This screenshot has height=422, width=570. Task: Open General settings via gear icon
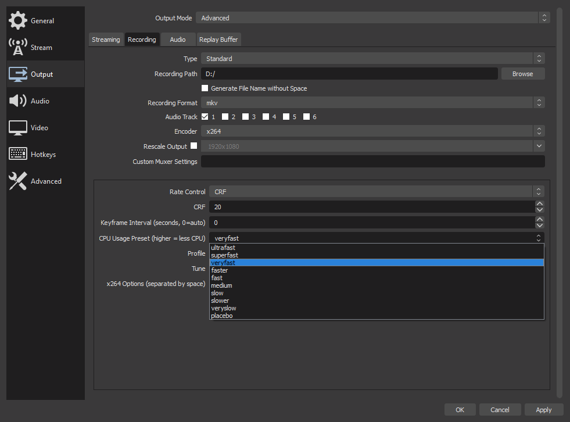click(x=18, y=20)
